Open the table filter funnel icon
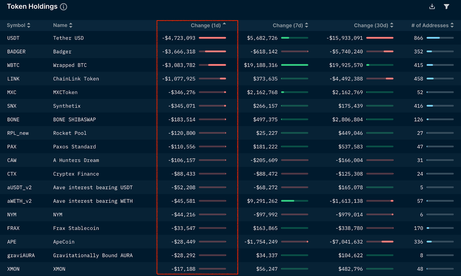The image size is (461, 276). [x=446, y=6]
